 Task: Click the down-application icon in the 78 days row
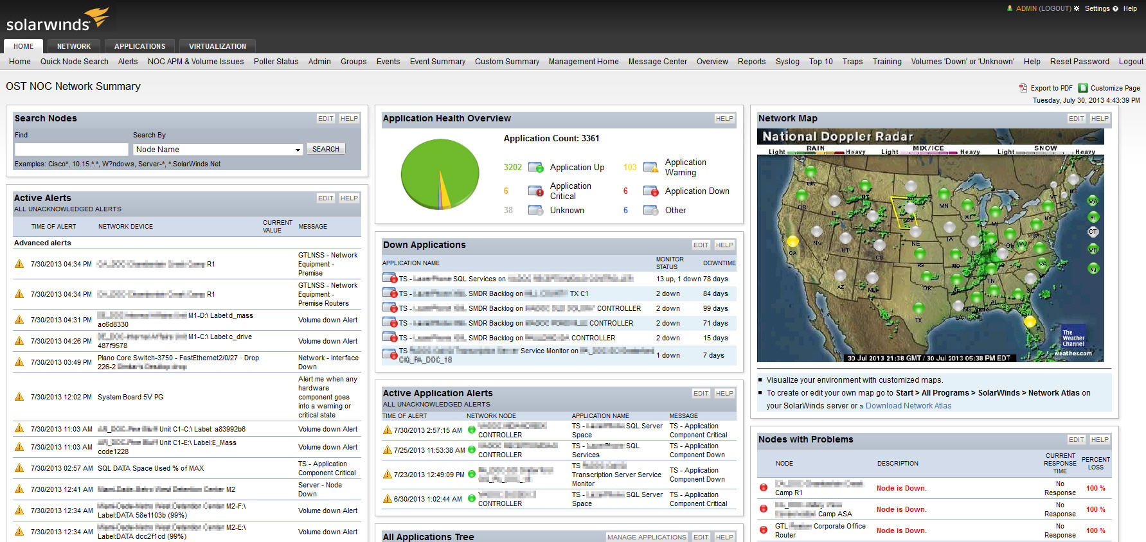pos(389,279)
